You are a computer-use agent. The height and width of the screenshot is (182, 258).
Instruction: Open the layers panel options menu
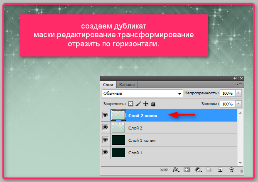coord(239,84)
